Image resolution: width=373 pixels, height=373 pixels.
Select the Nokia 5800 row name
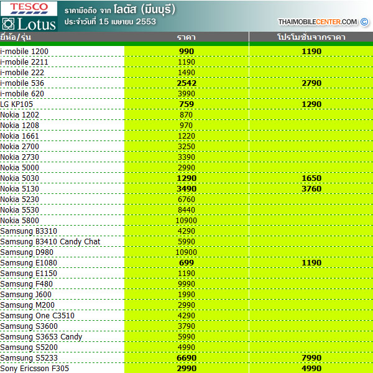(x=20, y=221)
